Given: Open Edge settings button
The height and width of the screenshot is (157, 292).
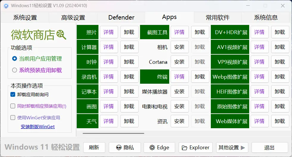Looking at the screenshot, I should 159,148.
